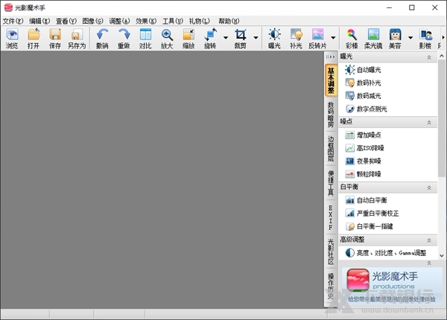Switch to the 数码暗房 vertical tab

tap(331, 115)
